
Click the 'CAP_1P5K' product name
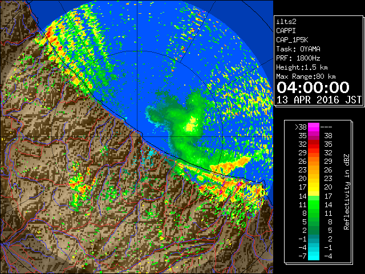click(292, 40)
